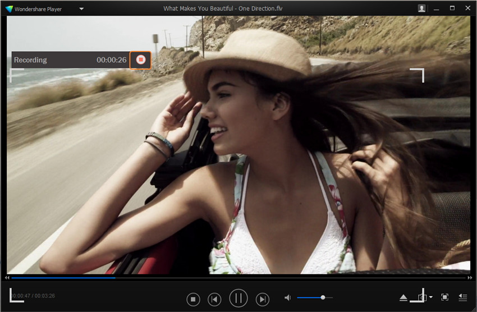
Task: Skip to the previous track
Action: coord(214,299)
